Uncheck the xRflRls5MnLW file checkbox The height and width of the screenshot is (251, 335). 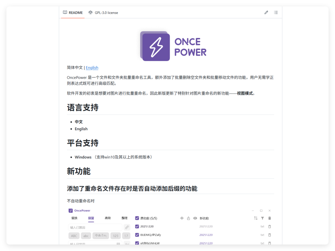(137, 243)
